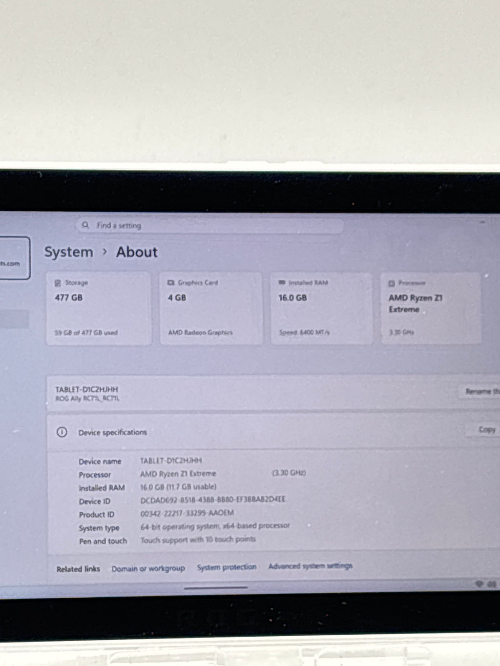Click the 16.0 GB (11.7 GB usable) value
The height and width of the screenshot is (666, 500).
click(178, 487)
